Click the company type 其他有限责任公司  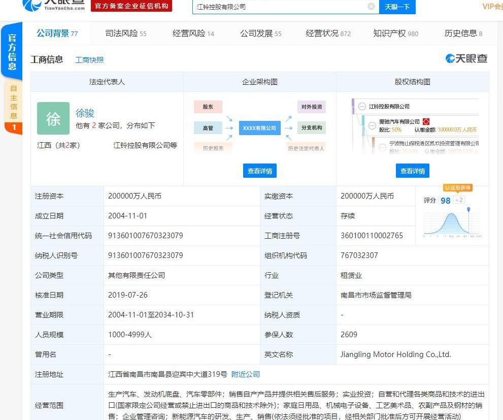[137, 275]
